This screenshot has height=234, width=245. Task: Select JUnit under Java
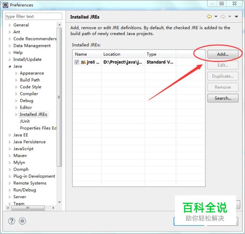click(x=25, y=121)
